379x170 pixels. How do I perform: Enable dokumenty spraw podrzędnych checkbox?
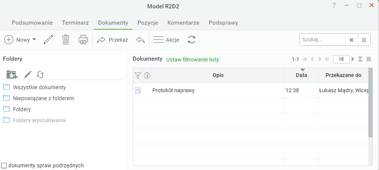(4, 165)
